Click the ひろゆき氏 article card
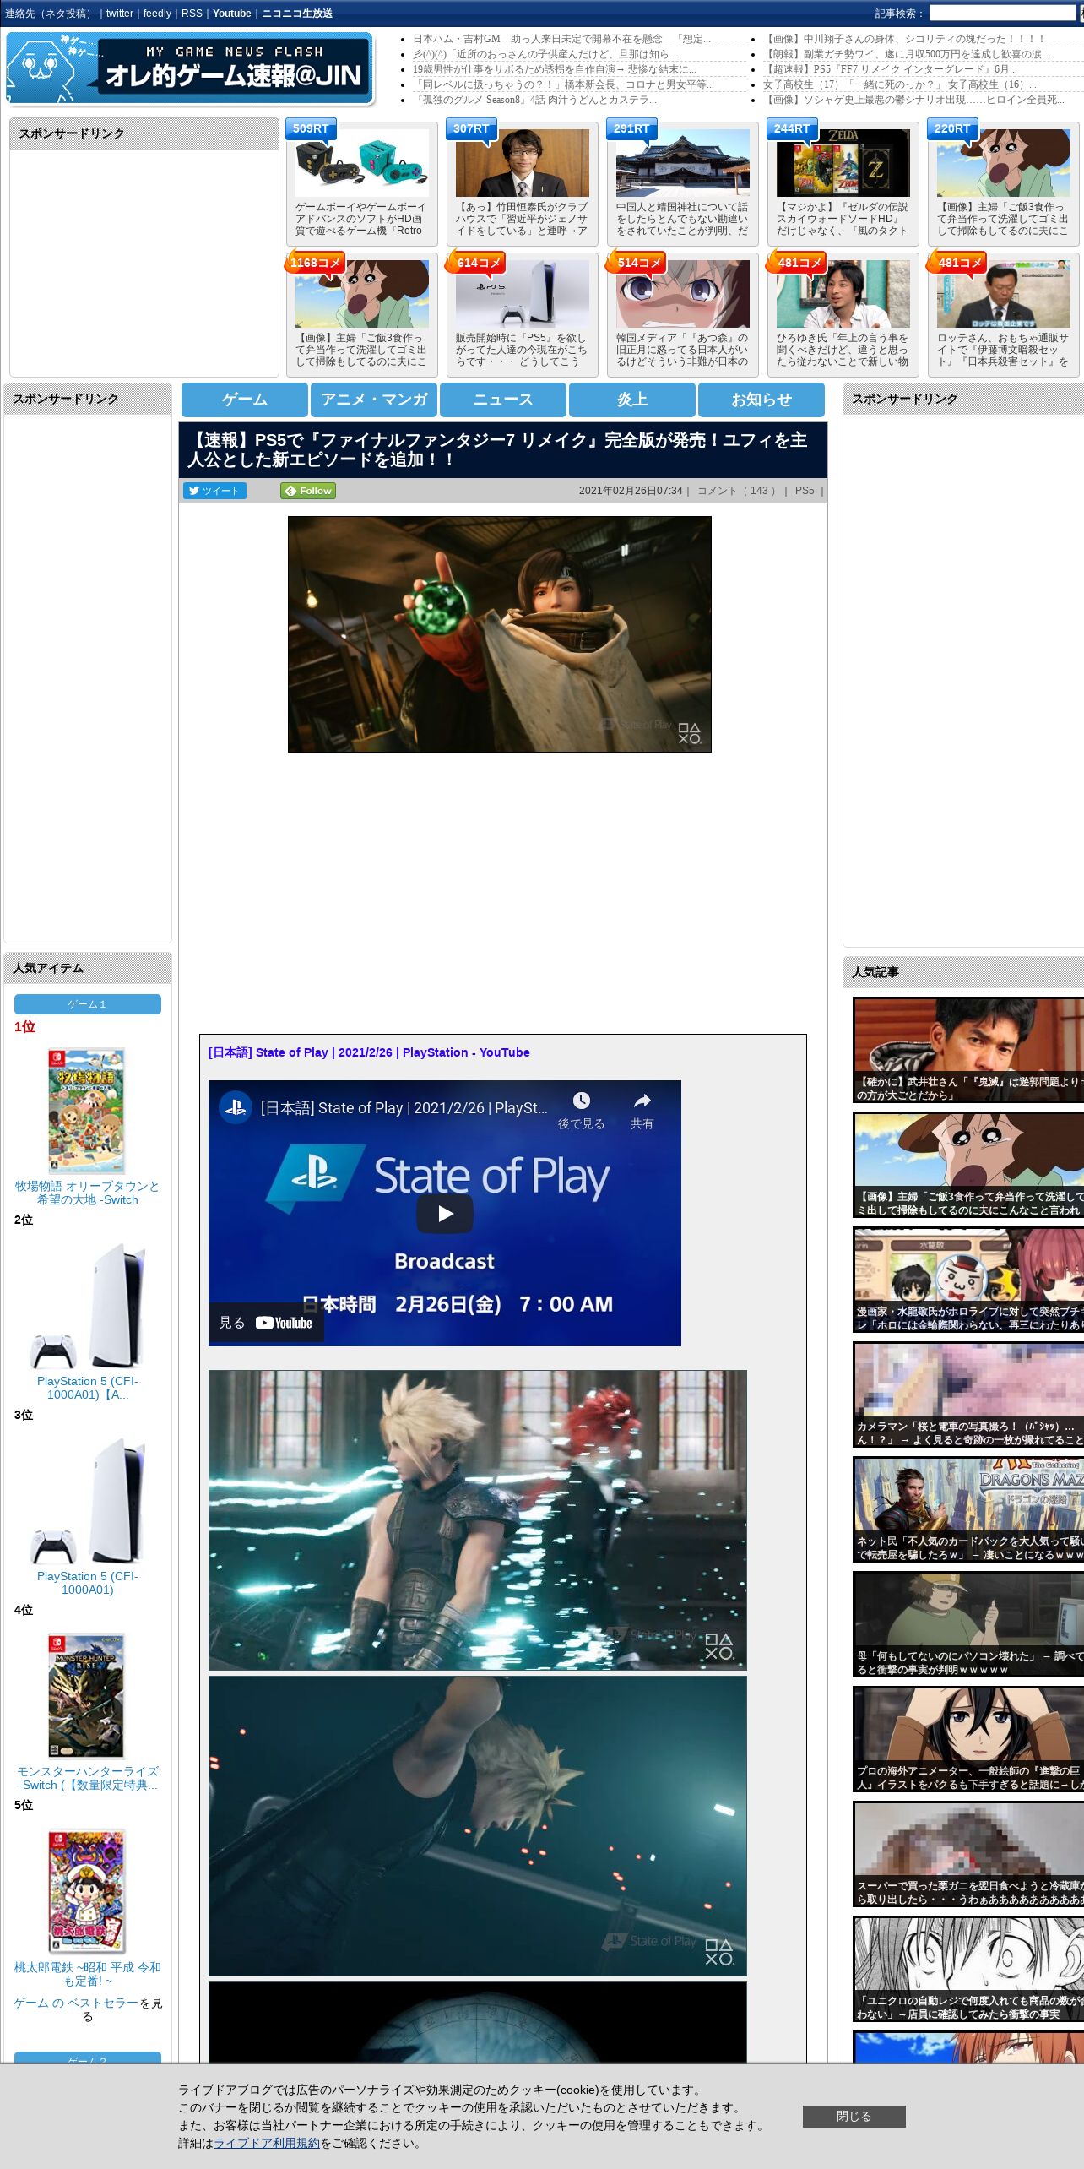 tap(843, 314)
